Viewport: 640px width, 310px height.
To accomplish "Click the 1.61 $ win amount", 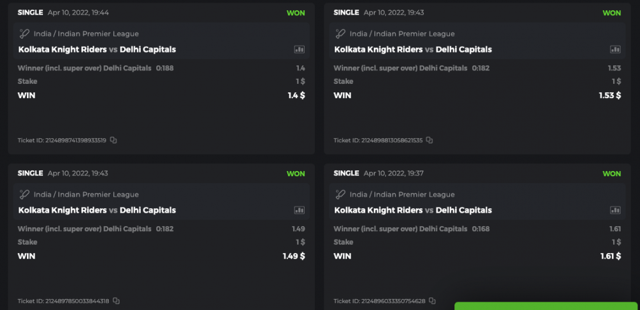I will pos(609,256).
